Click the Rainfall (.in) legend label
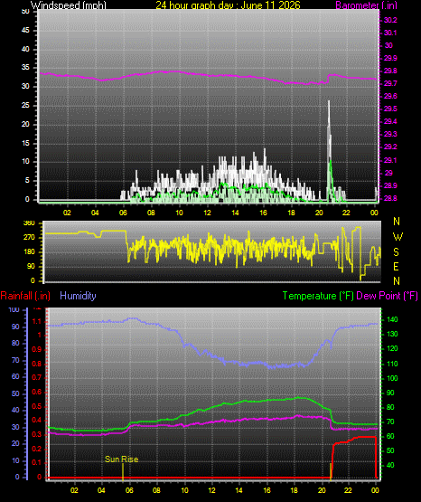 pos(25,296)
